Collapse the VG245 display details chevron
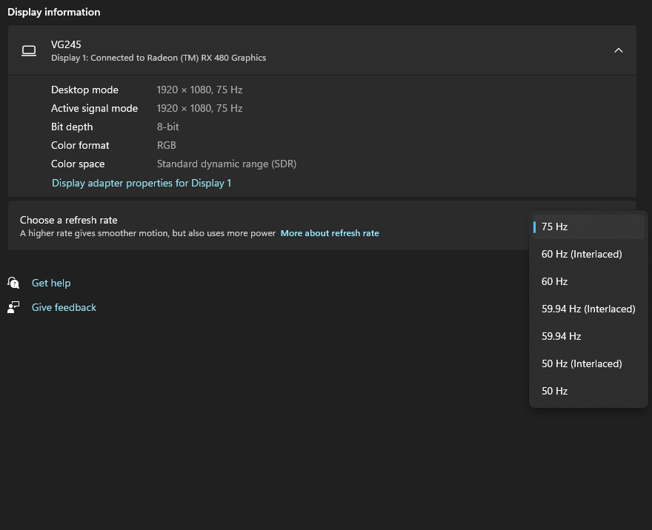The image size is (652, 530). point(619,50)
